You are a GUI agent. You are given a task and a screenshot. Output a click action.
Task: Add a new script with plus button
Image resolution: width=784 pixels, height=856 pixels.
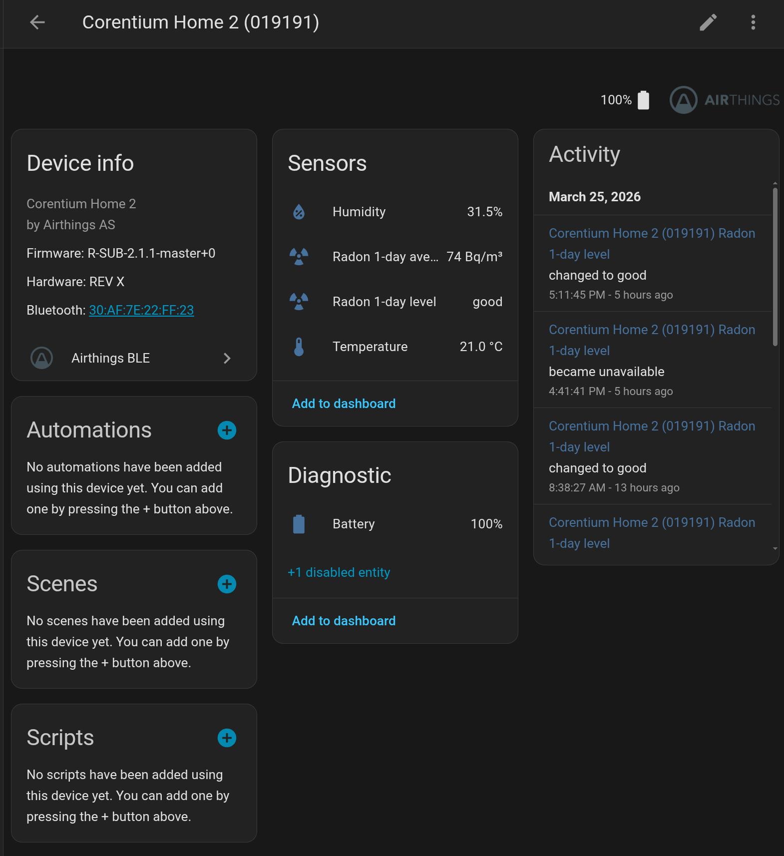[x=227, y=738]
